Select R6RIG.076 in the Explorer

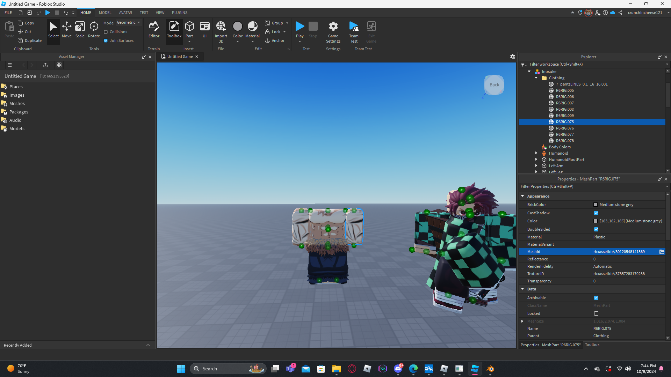(x=565, y=128)
